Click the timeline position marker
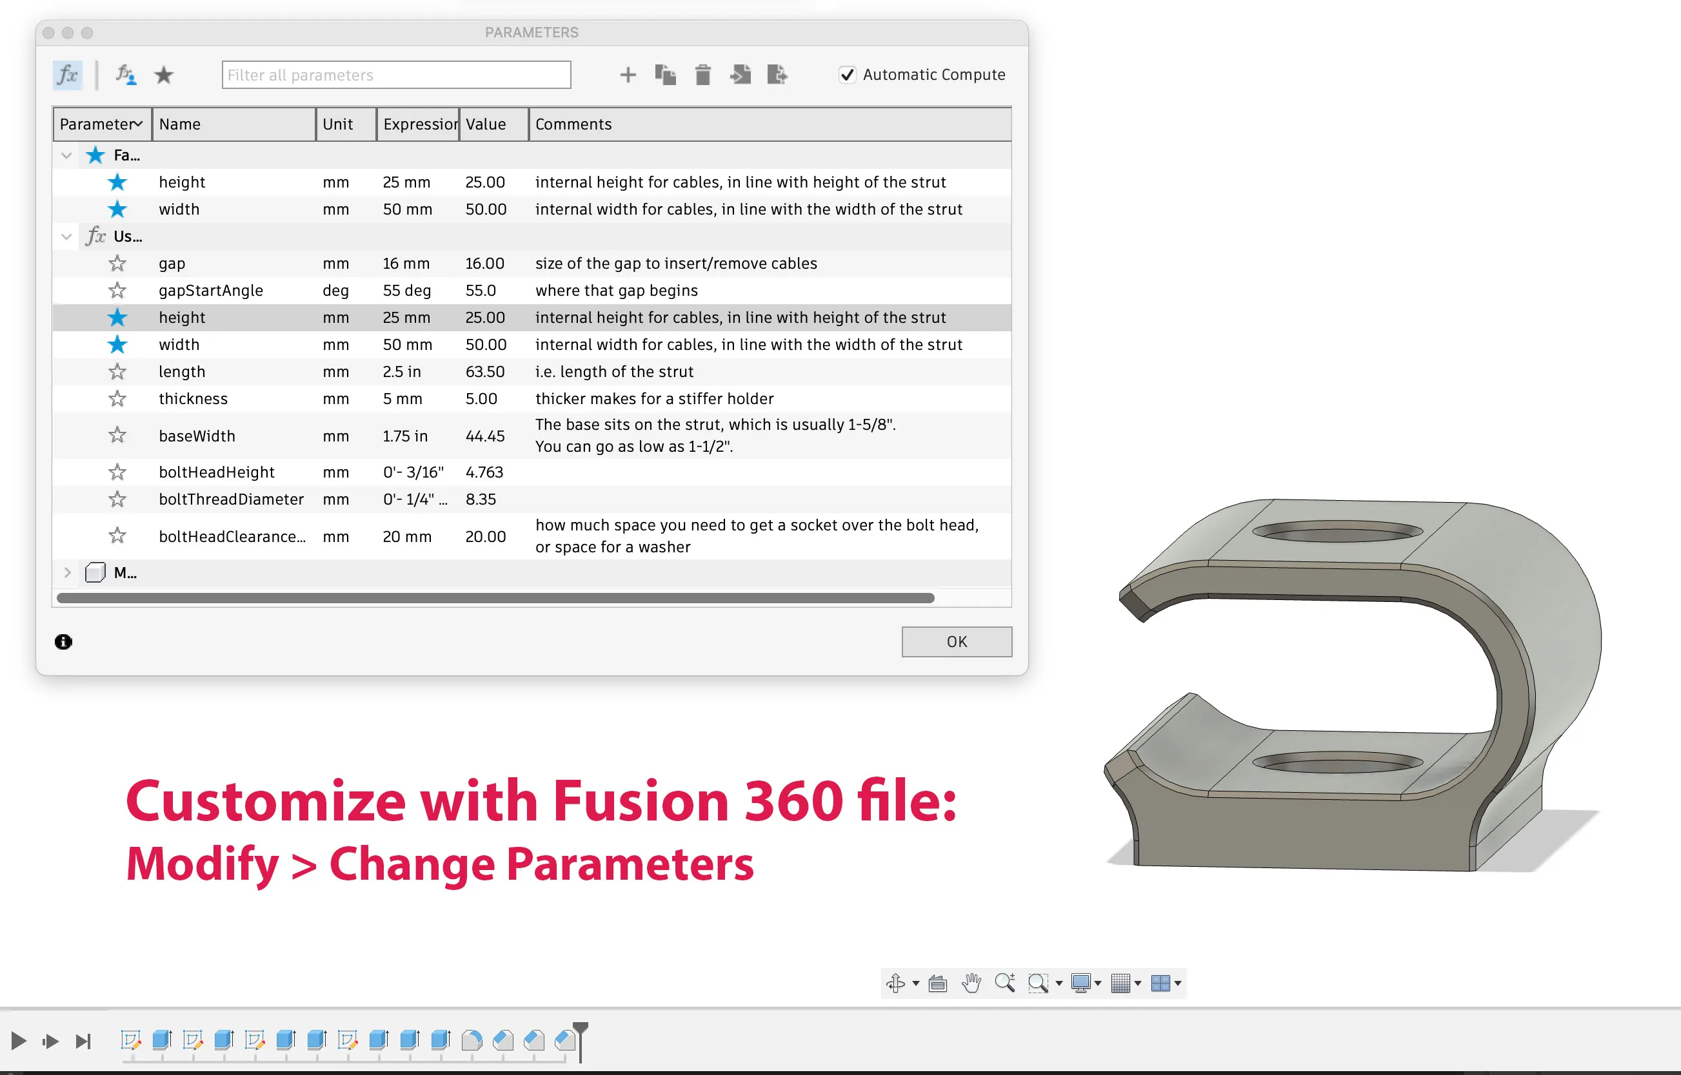 click(x=581, y=1041)
